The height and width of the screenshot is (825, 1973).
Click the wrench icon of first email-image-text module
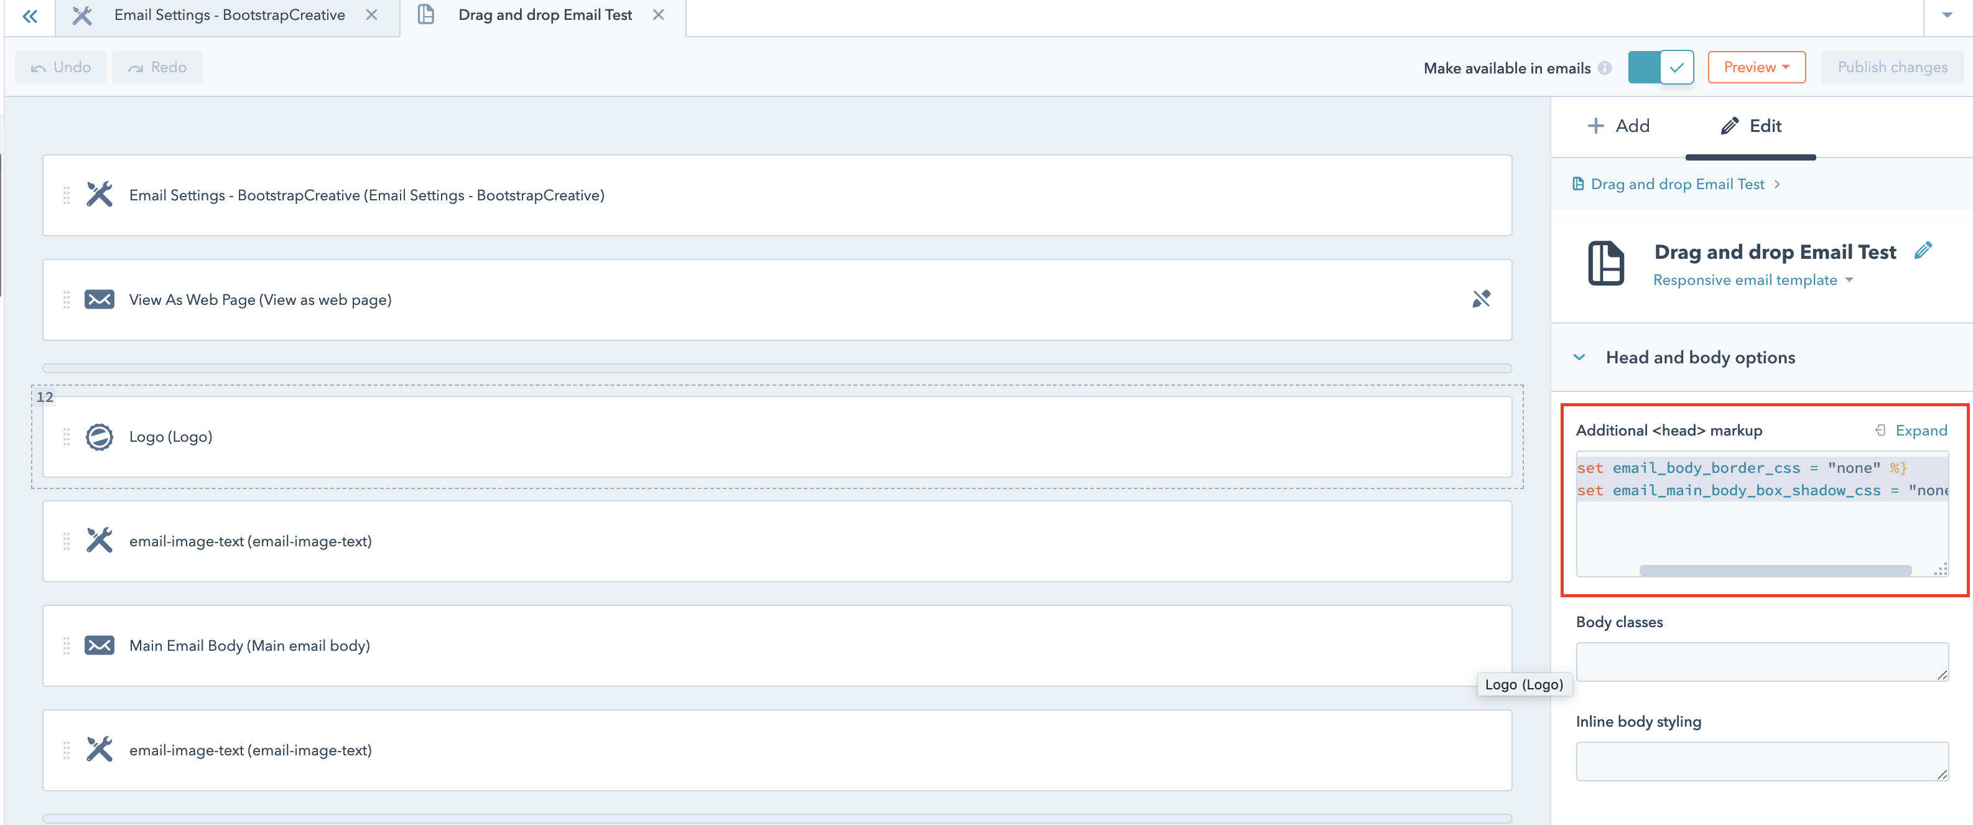pos(99,541)
